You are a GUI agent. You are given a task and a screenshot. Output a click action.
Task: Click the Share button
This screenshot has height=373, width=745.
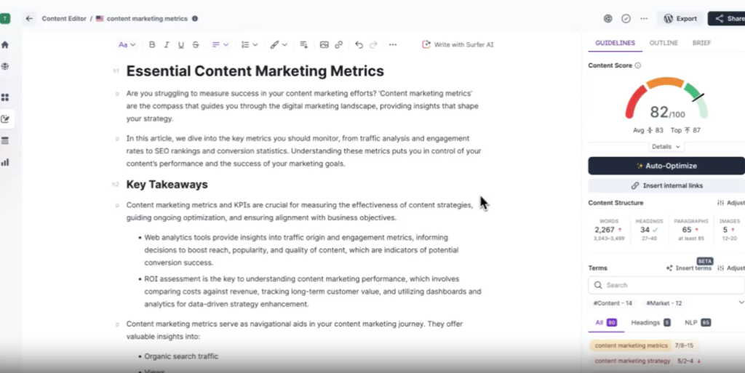[727, 18]
